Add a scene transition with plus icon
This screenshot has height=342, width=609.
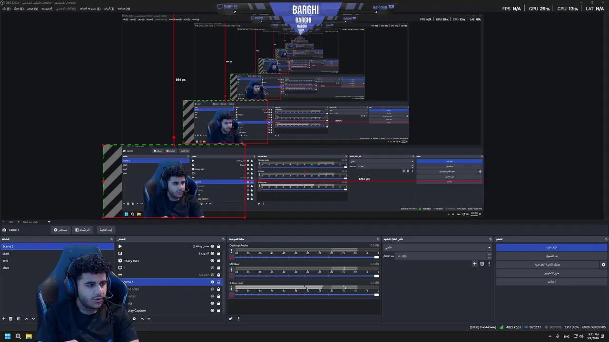click(474, 264)
